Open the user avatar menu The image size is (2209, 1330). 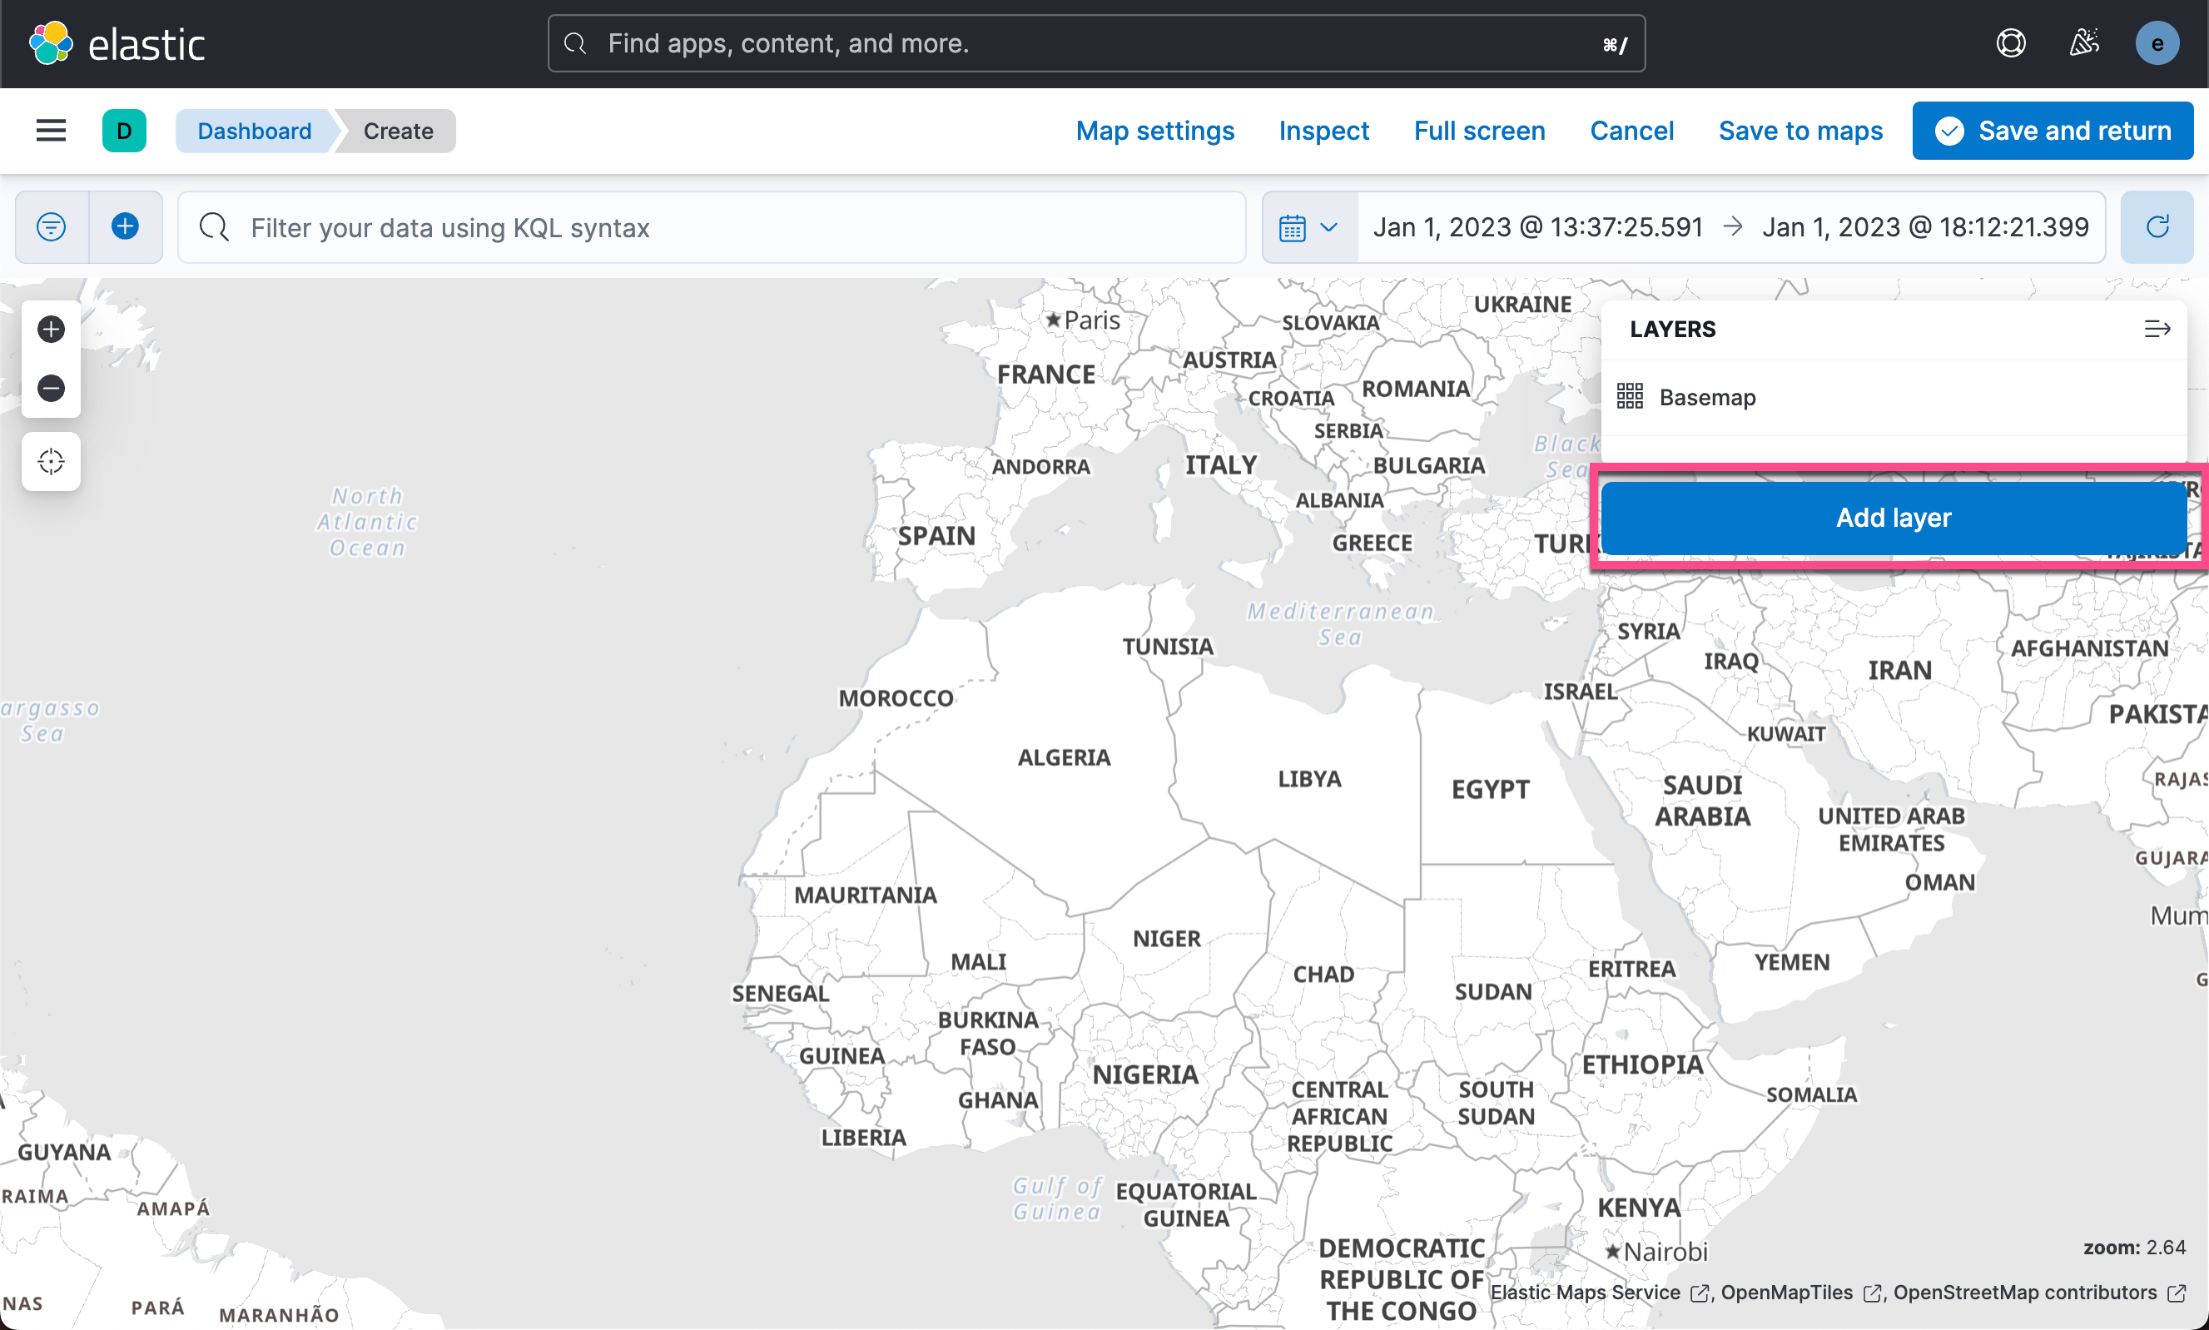coord(2156,43)
